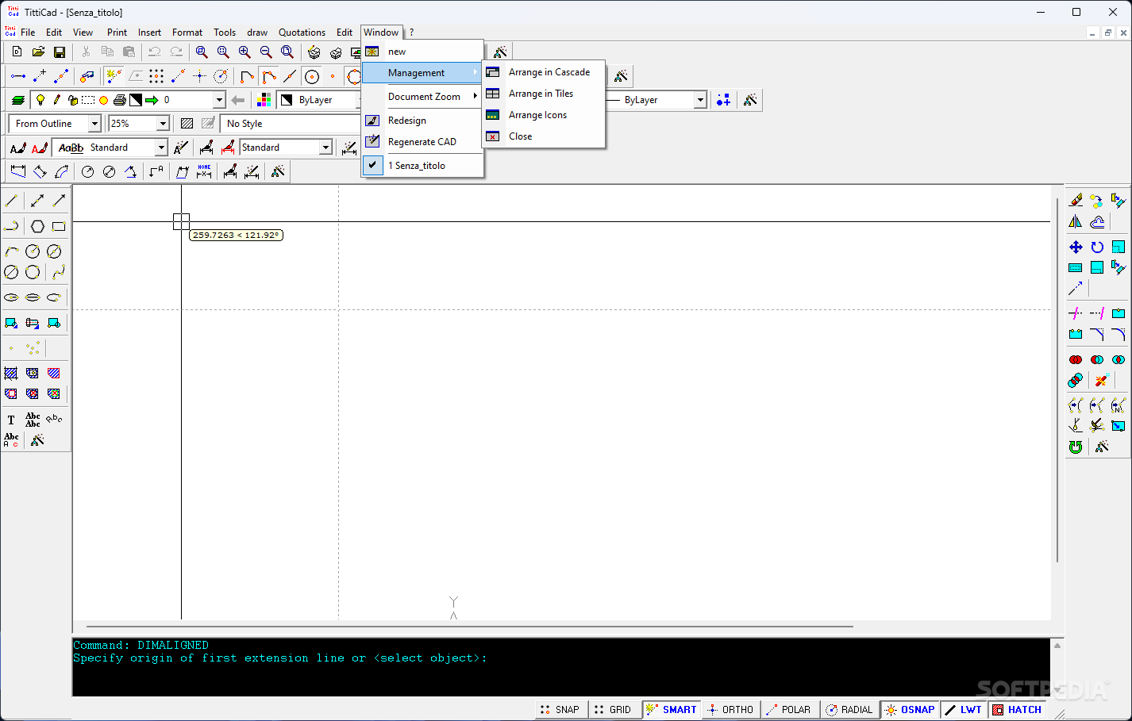Click the New document icon
Screen dimensions: 1132x721
tap(17, 52)
